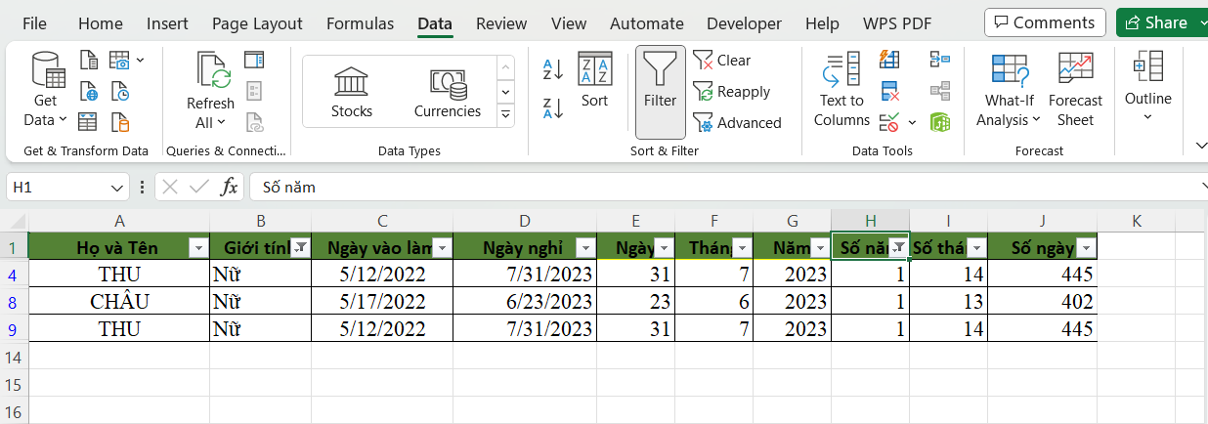Open the custom Sort dialog
1208x424 pixels.
(594, 80)
